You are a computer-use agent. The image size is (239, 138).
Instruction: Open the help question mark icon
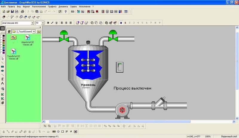pos(65,11)
